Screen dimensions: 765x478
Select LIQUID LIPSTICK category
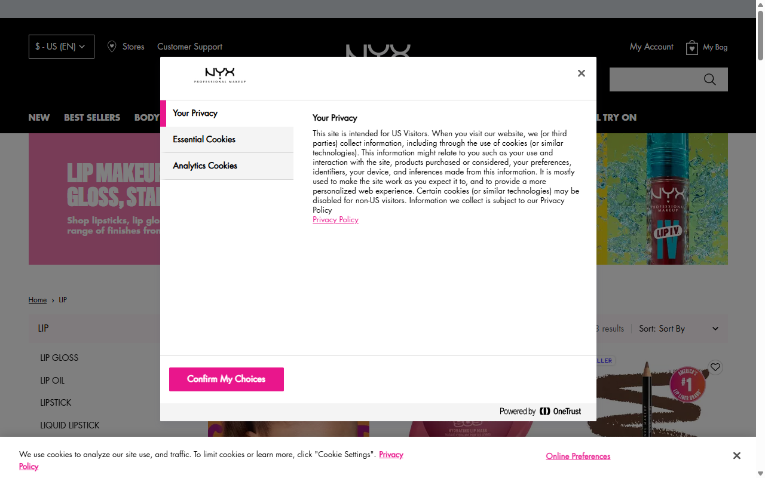[x=70, y=425]
